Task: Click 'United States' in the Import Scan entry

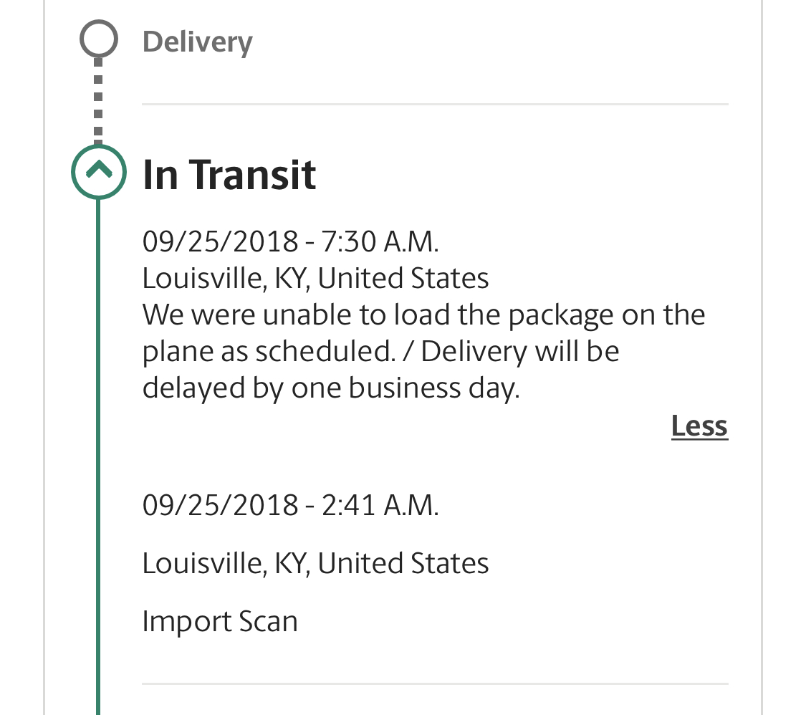Action: 403,563
